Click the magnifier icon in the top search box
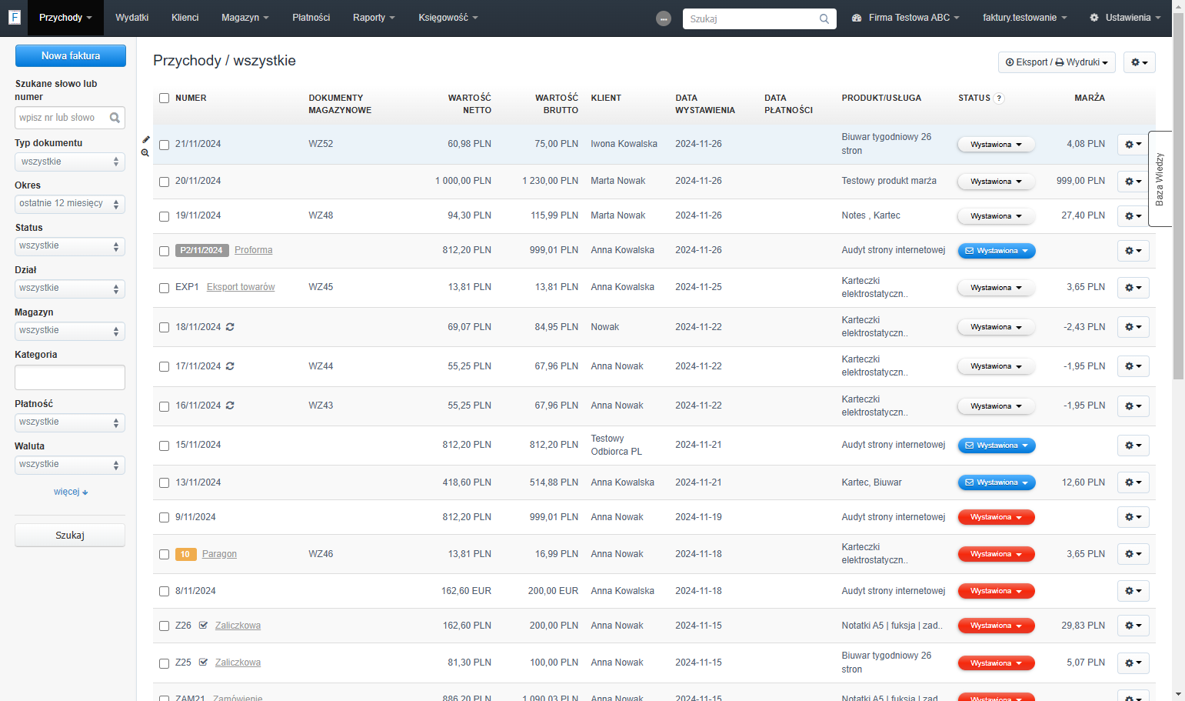Viewport: 1185px width, 701px height. (824, 18)
